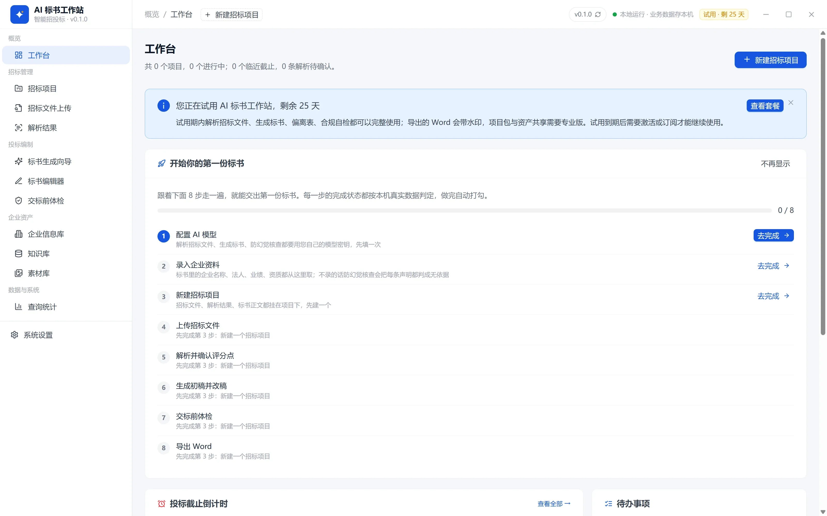Go to 招标文件上传 page
The width and height of the screenshot is (827, 516).
tap(66, 108)
